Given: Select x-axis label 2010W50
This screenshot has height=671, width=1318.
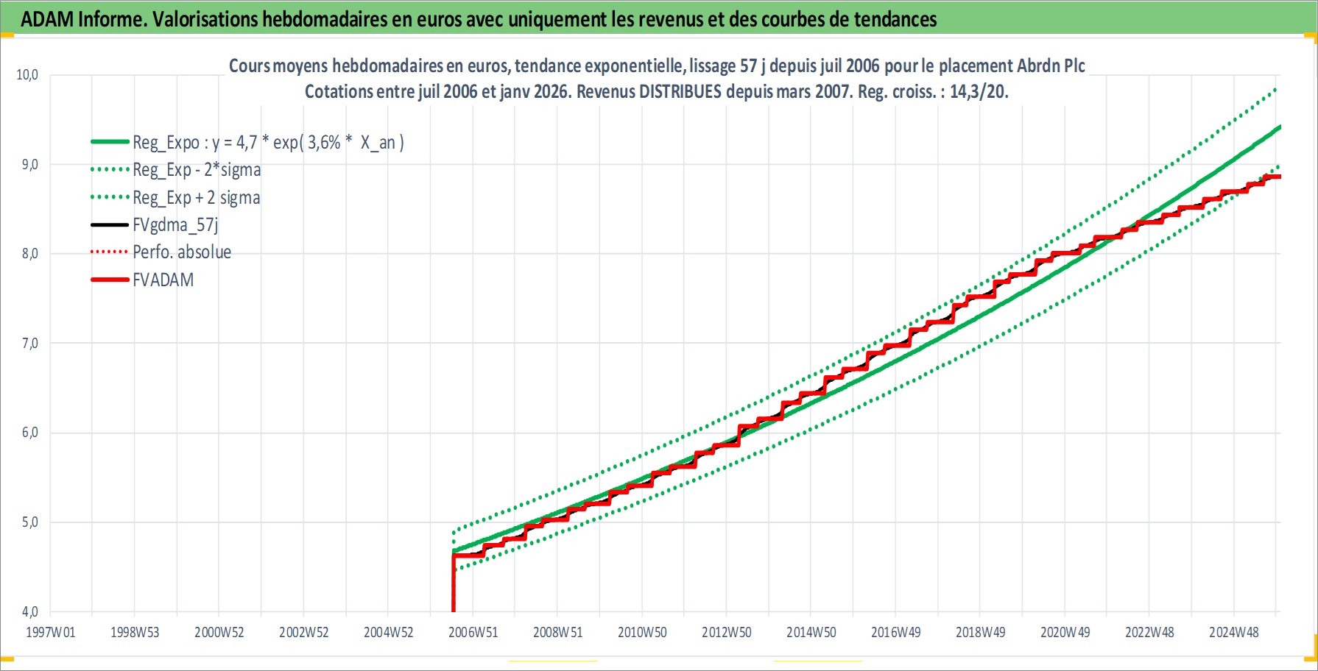Looking at the screenshot, I should point(642,633).
